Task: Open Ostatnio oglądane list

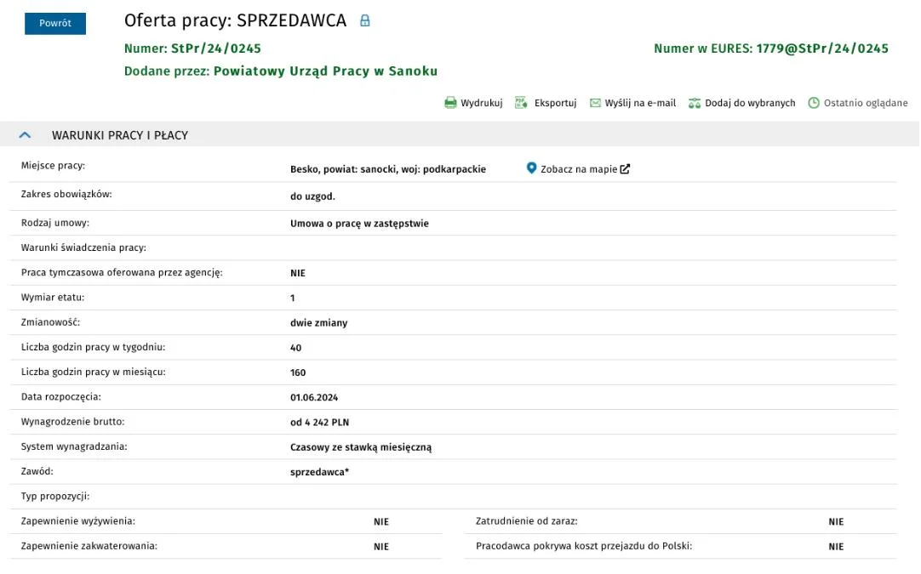Action: pyautogui.click(x=865, y=103)
